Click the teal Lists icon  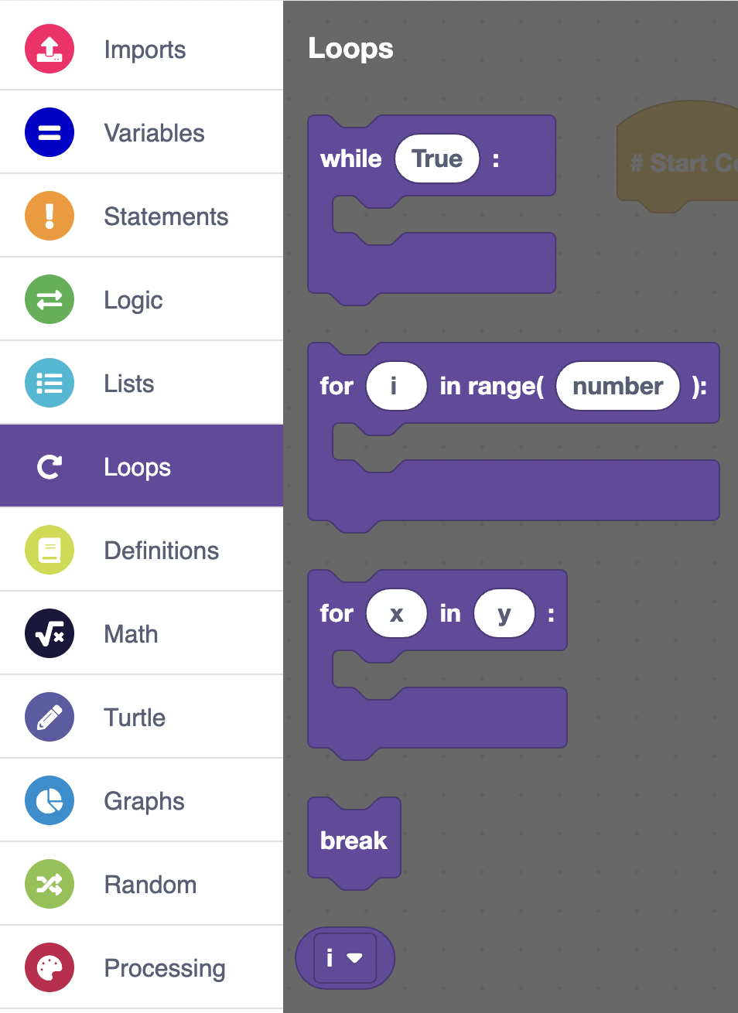[50, 383]
